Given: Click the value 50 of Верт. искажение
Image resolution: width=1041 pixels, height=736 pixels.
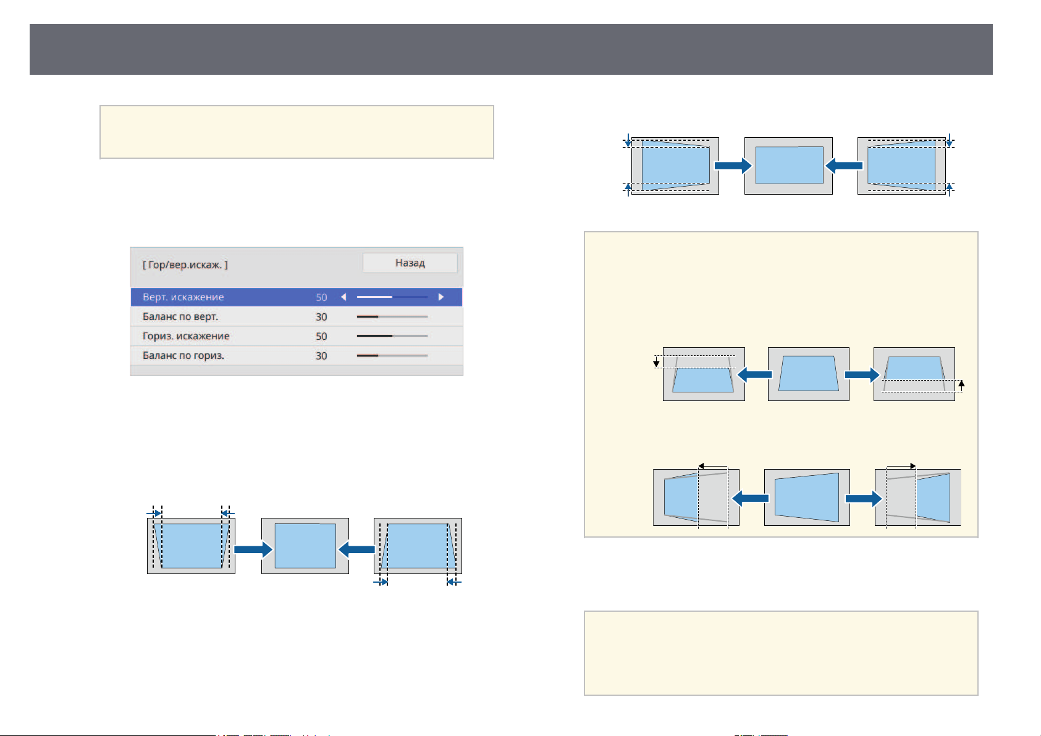Looking at the screenshot, I should (321, 297).
